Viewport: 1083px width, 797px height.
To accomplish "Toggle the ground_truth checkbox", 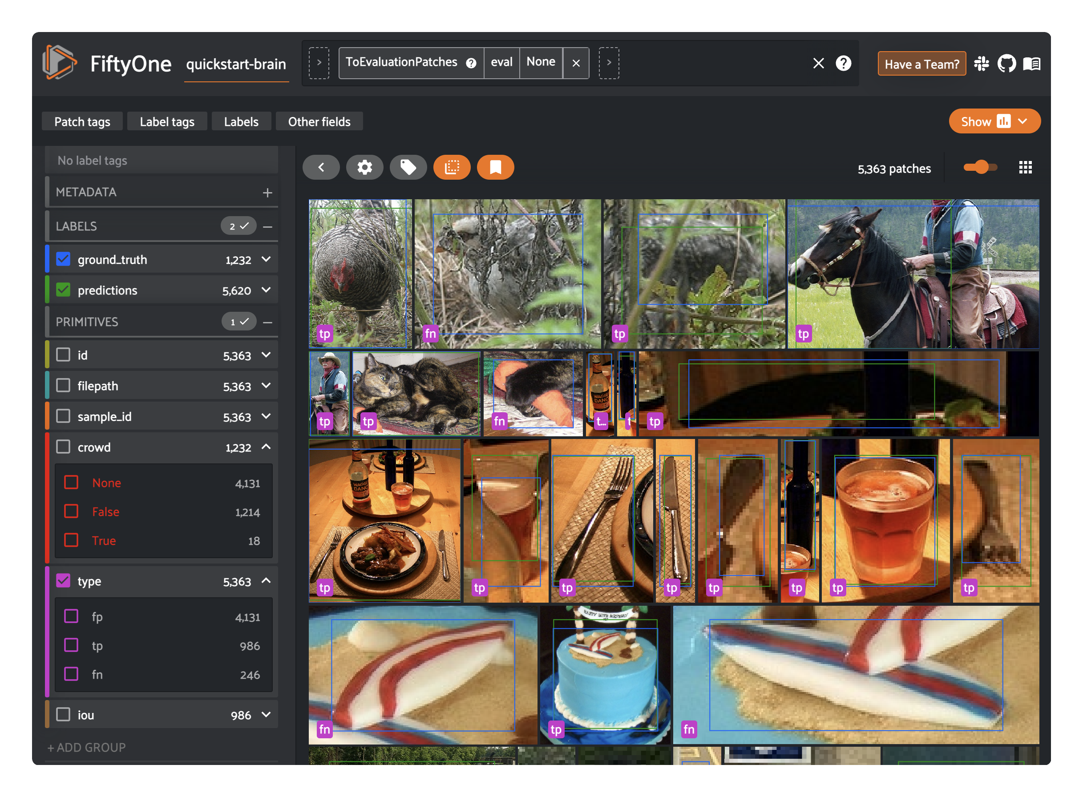I will (63, 259).
